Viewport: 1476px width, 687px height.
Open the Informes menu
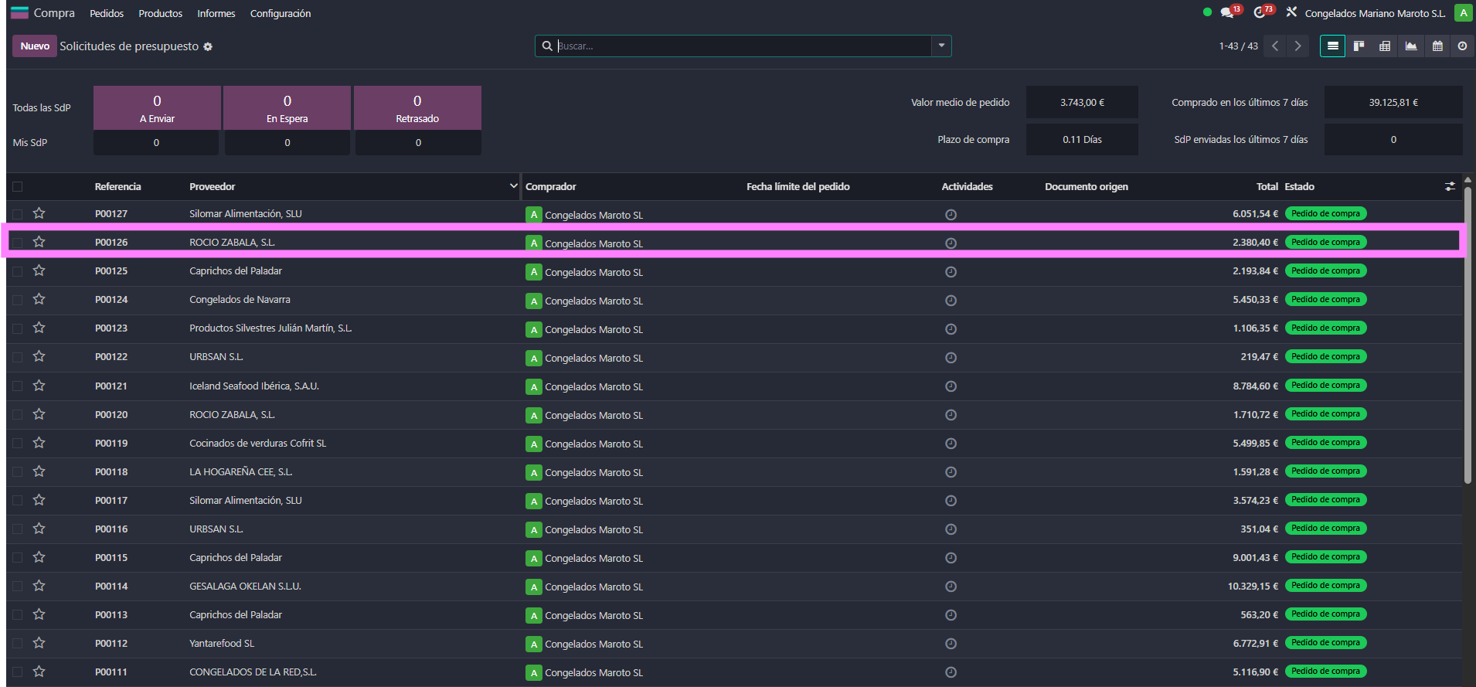pyautogui.click(x=216, y=13)
